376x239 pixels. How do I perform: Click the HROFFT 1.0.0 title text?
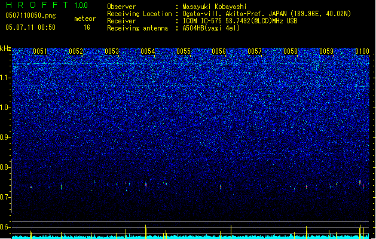pos(47,5)
